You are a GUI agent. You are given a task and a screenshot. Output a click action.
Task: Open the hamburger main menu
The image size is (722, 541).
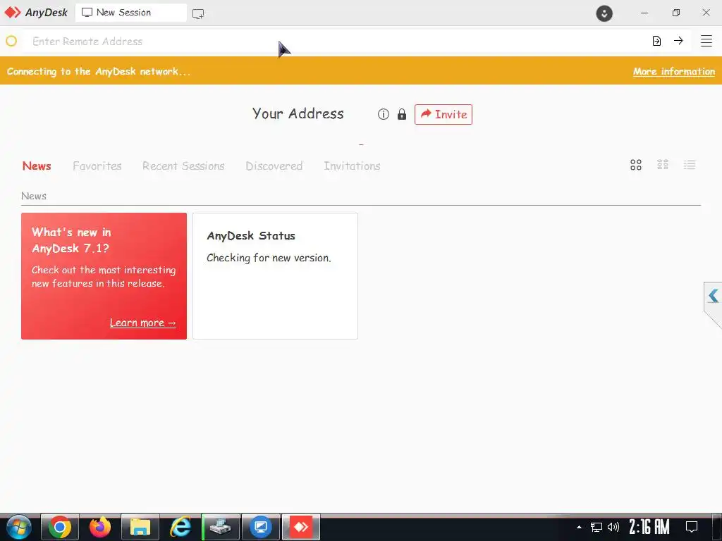pyautogui.click(x=706, y=41)
